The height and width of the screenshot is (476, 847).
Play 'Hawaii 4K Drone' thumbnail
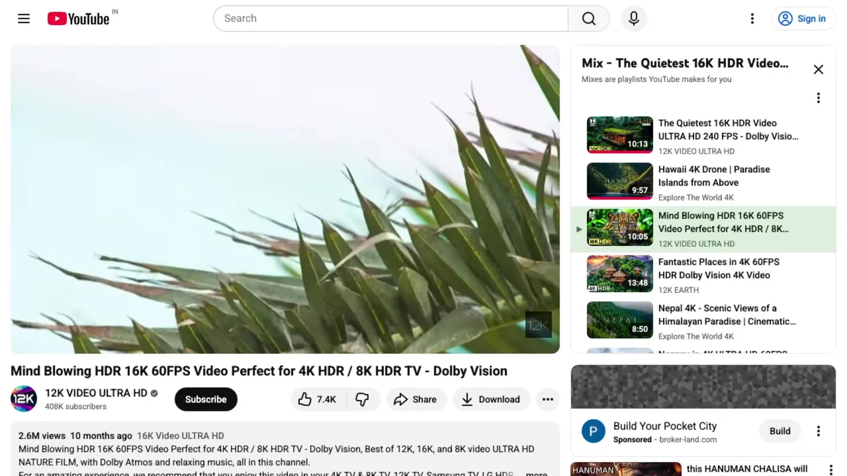point(619,181)
